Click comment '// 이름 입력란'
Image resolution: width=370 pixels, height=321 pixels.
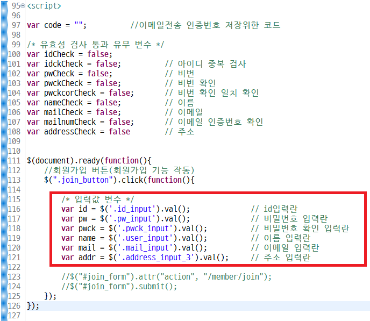[281, 238]
